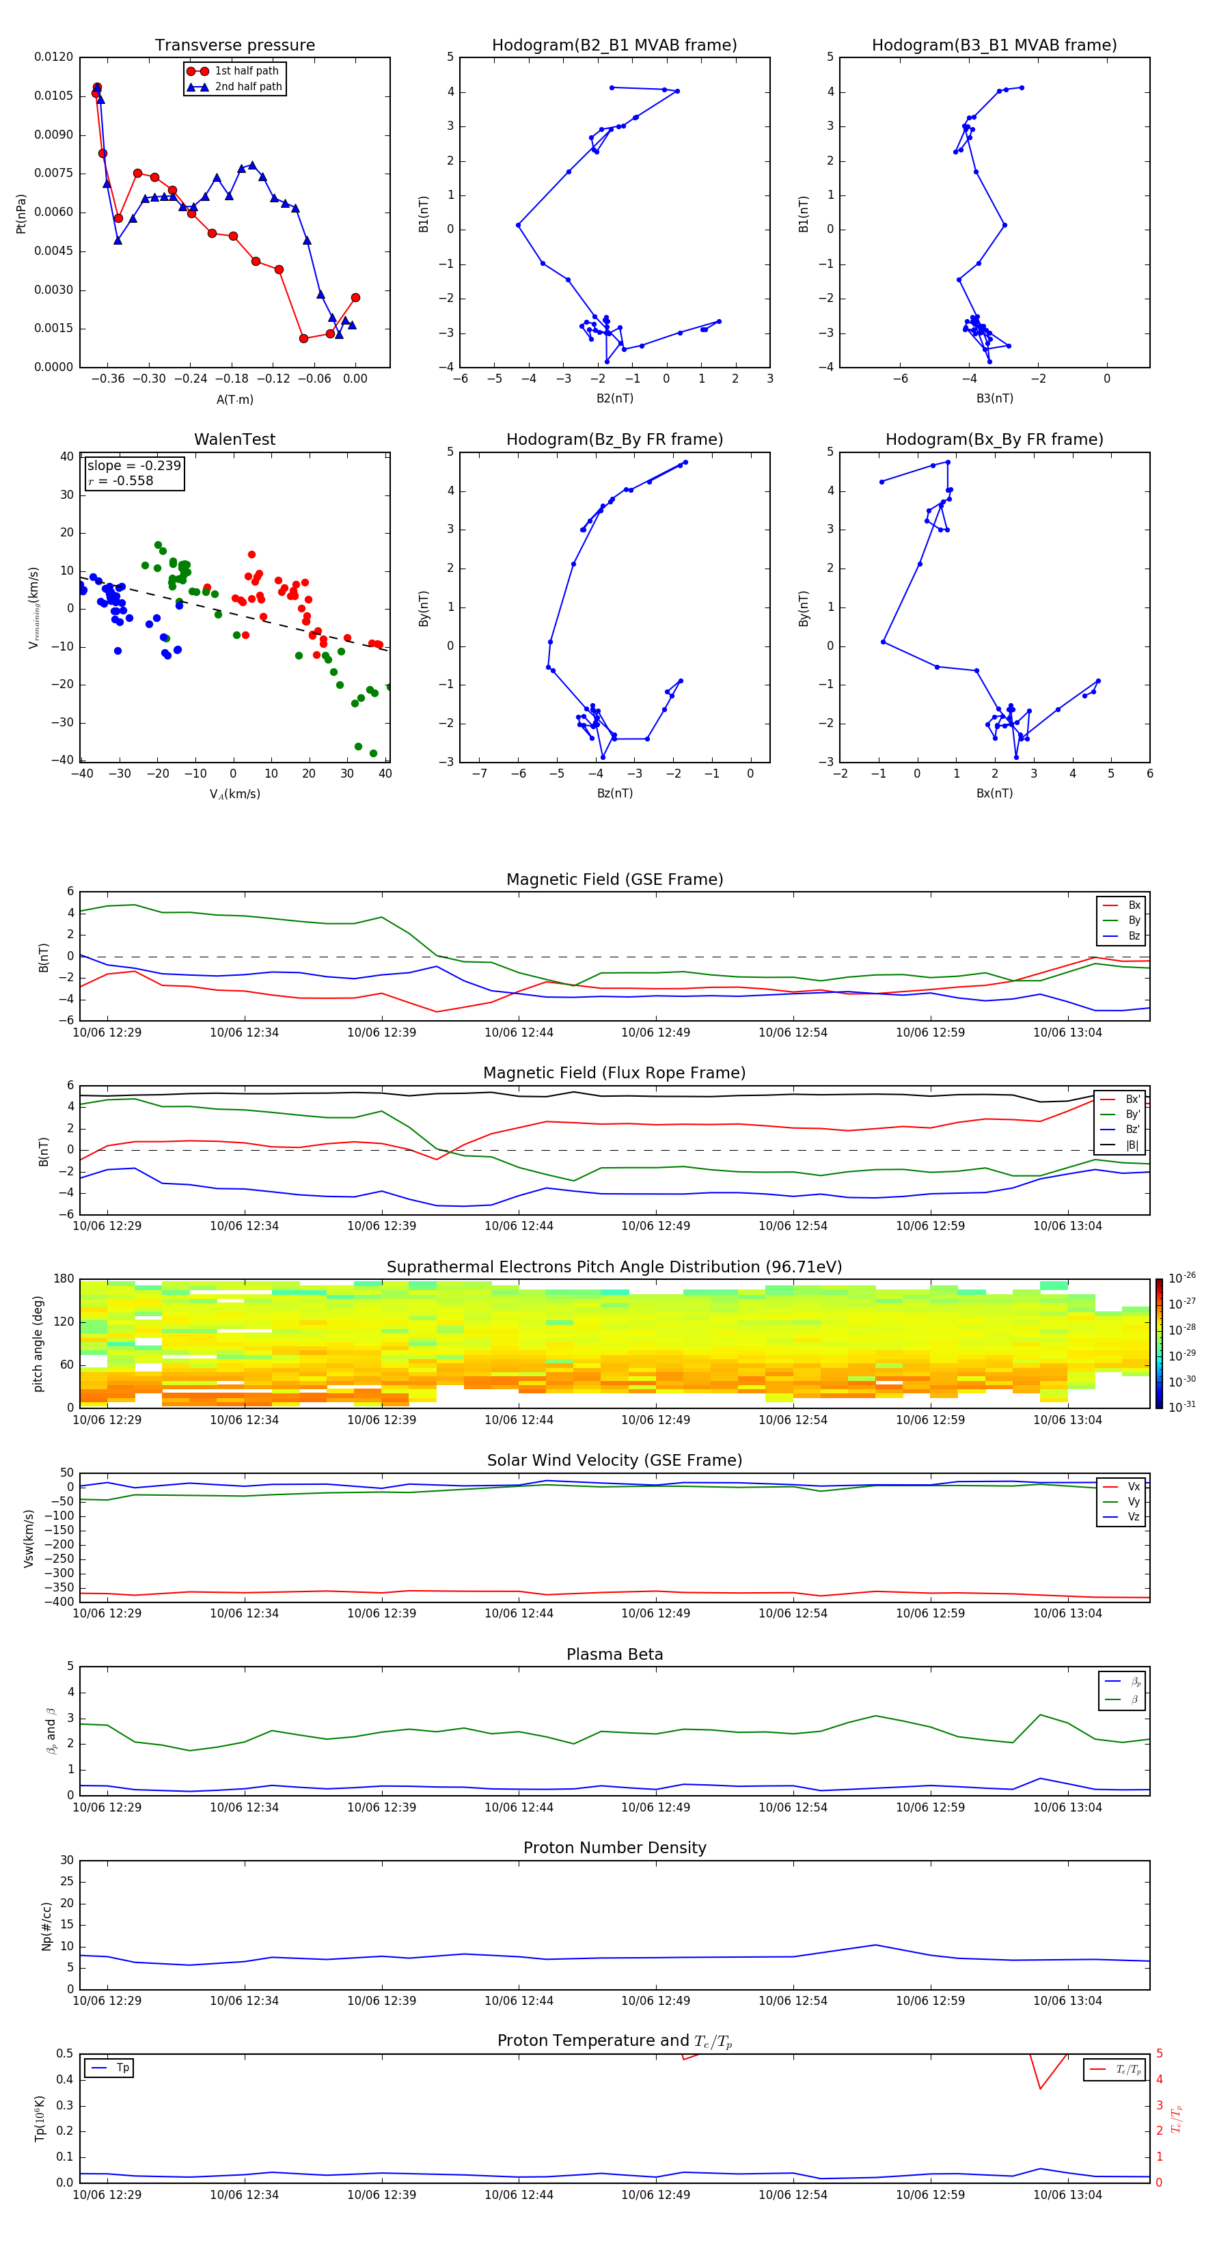Screen dimensions: 1230x2255
Task: Click the 'B2(nT)' x-axis label
Action: (x=614, y=398)
